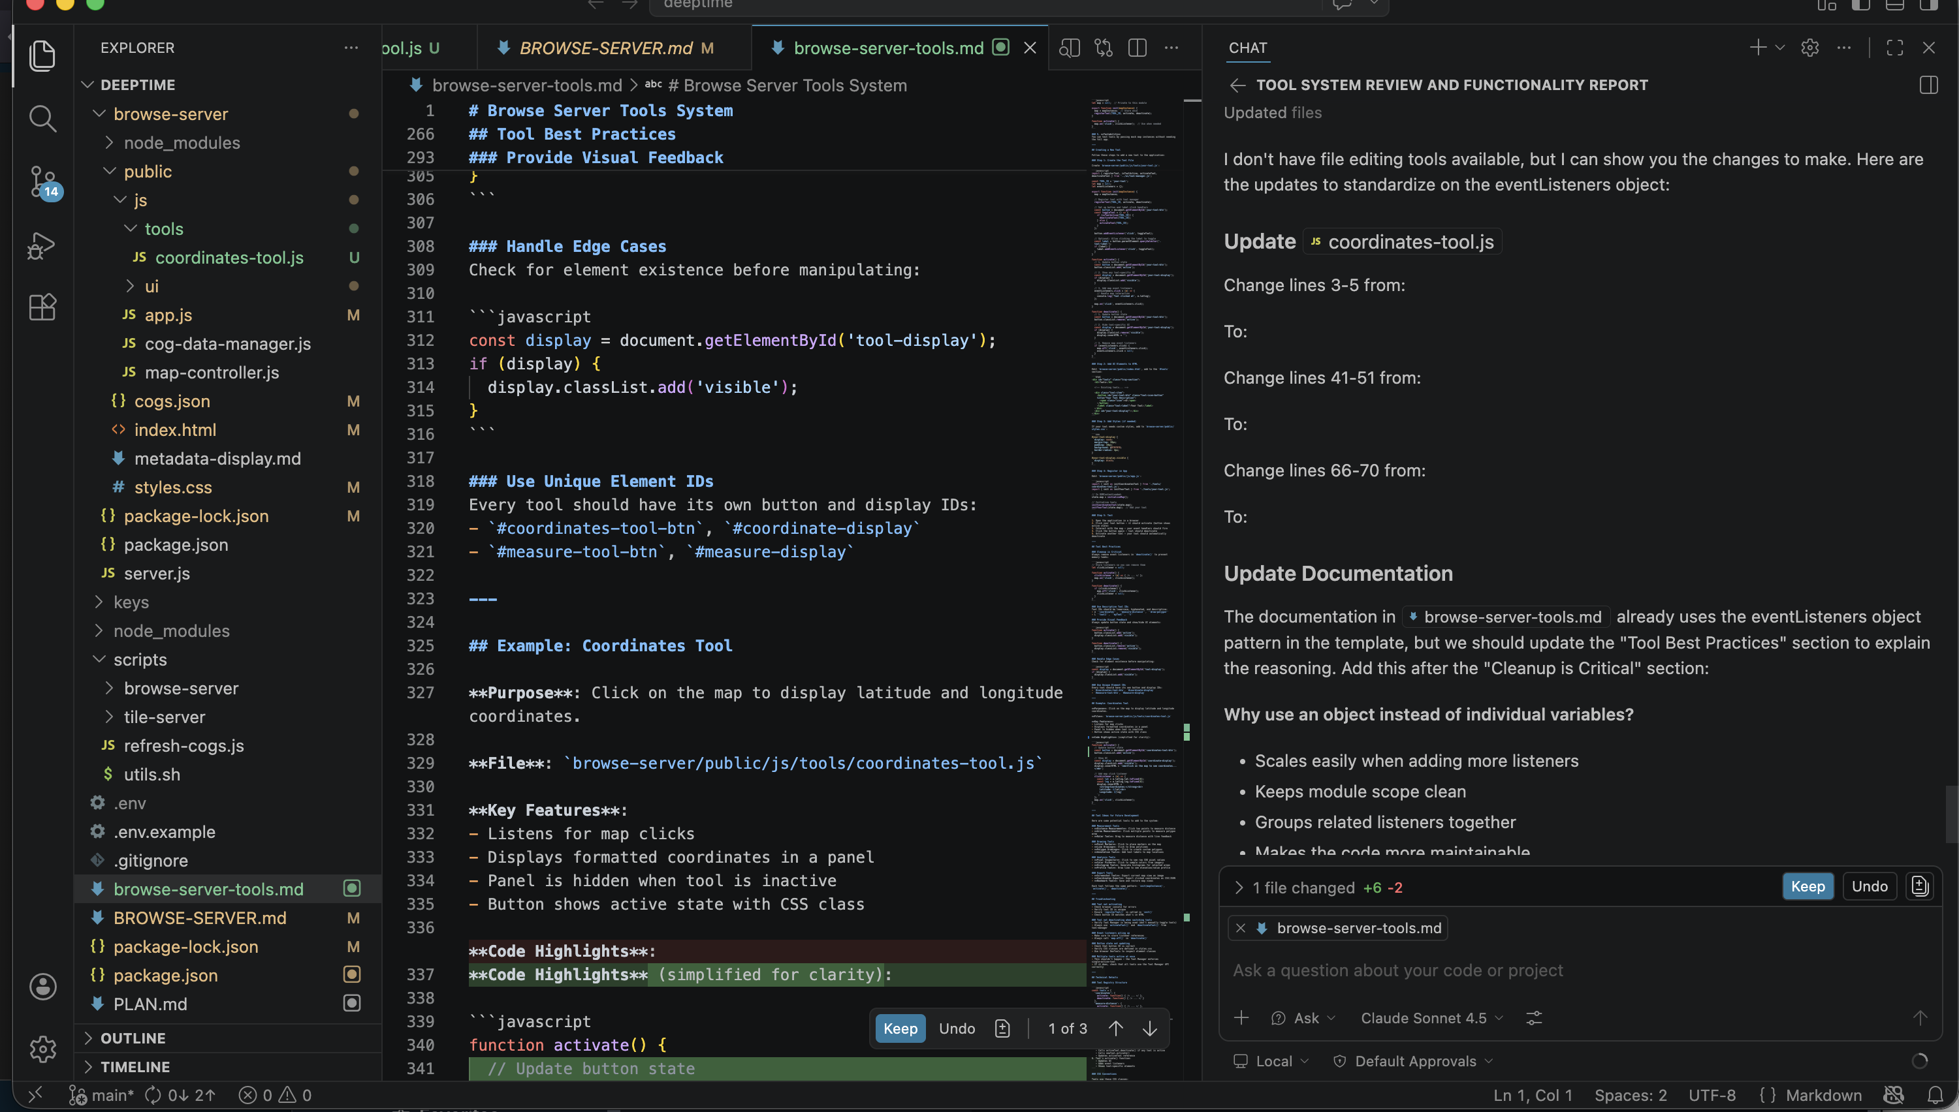Configure chat tools icon
The image size is (1959, 1112).
(x=1534, y=1018)
